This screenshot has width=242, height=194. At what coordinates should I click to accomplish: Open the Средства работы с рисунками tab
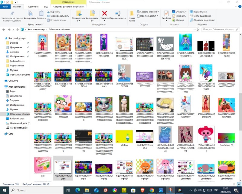[68, 7]
